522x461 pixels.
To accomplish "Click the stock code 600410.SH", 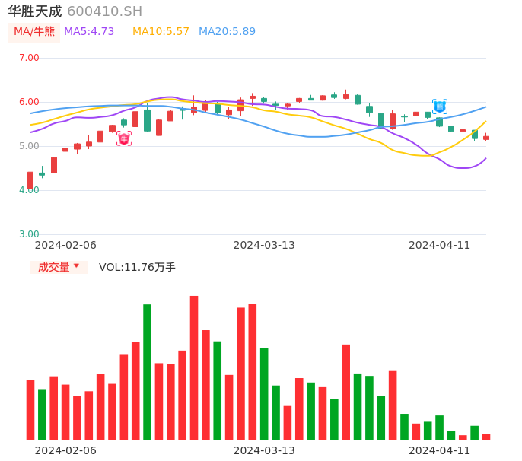I will (x=104, y=11).
